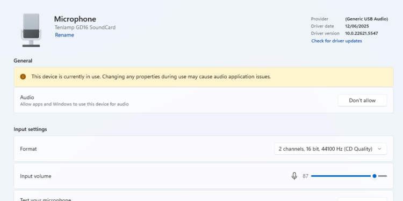
Task: Click the driver version 10.0.22621.5547
Action: (x=362, y=33)
